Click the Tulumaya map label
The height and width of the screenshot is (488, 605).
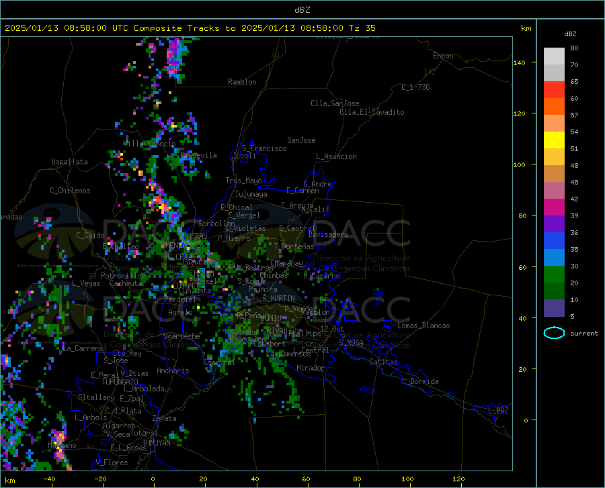(x=251, y=194)
